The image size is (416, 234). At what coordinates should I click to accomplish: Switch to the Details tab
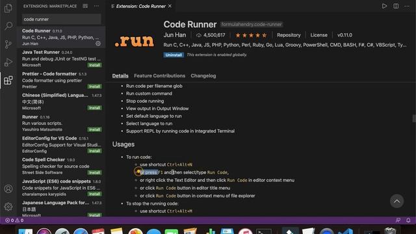pyautogui.click(x=120, y=75)
